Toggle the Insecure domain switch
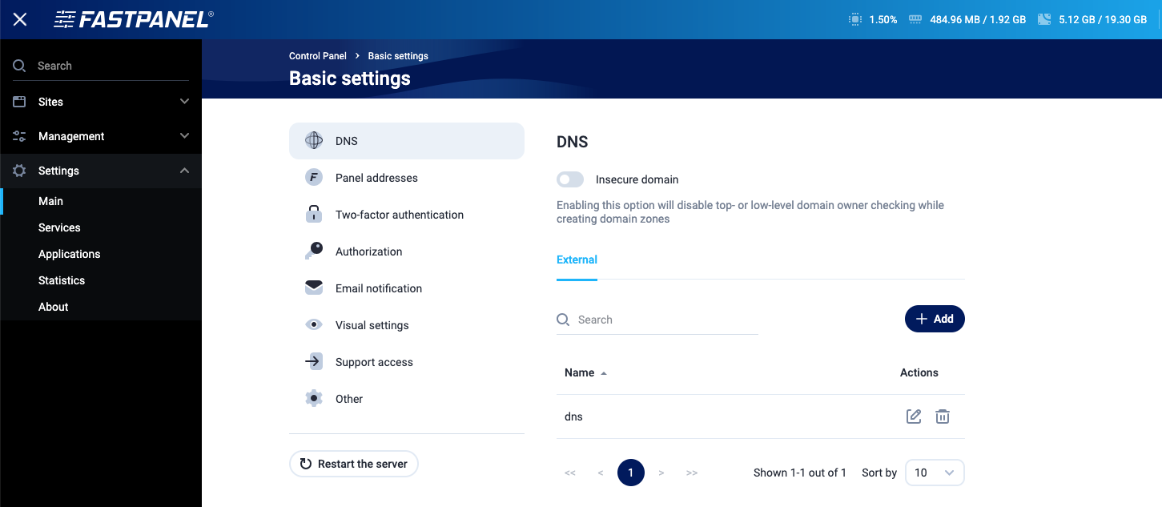Image resolution: width=1162 pixels, height=507 pixels. pyautogui.click(x=570, y=179)
